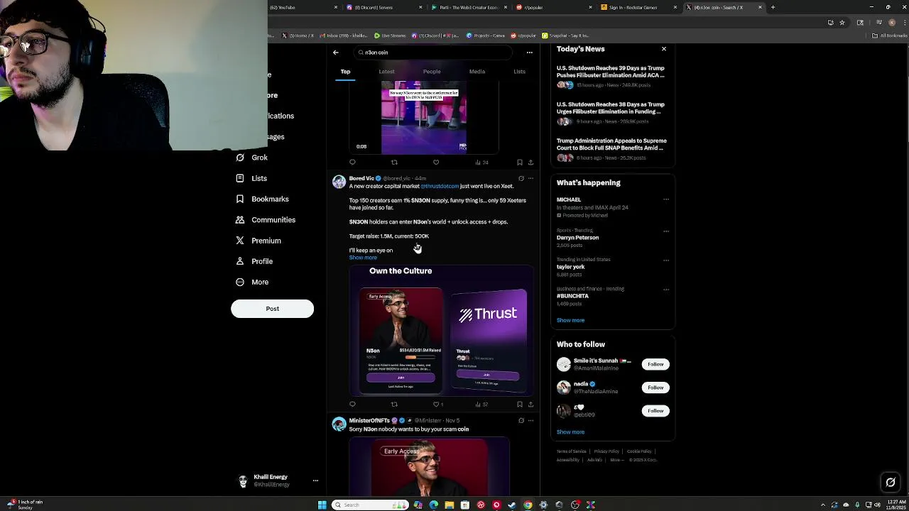Follow nadia account

tap(655, 388)
